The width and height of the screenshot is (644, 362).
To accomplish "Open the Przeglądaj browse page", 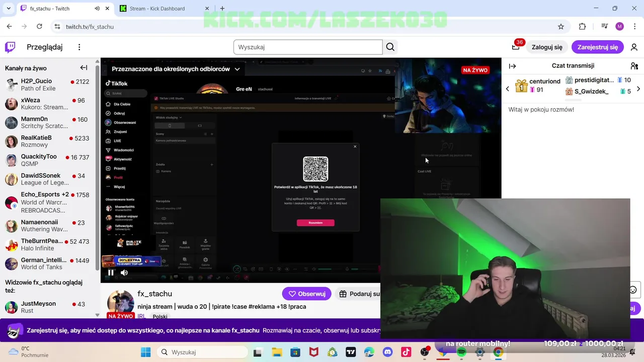I will 44,47.
